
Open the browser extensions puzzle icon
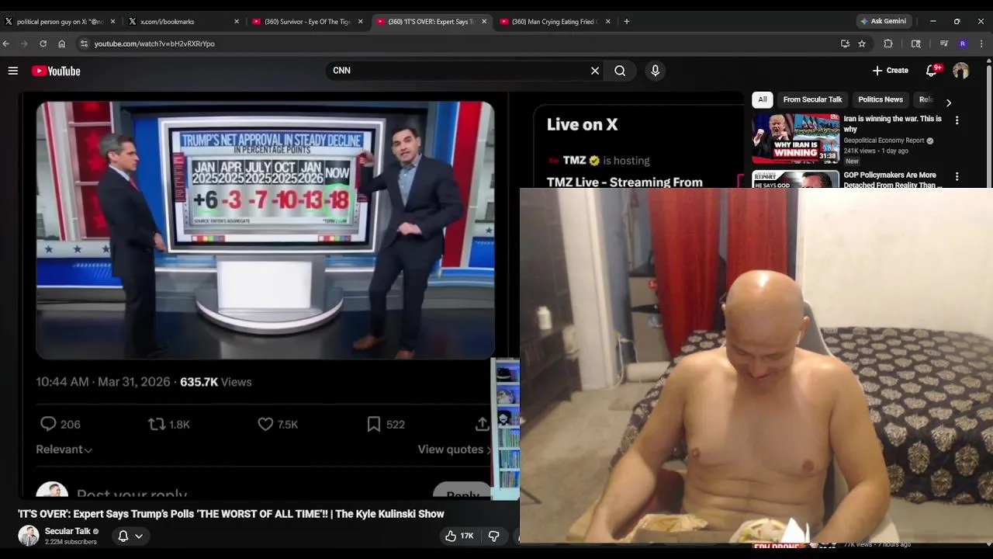tap(888, 43)
